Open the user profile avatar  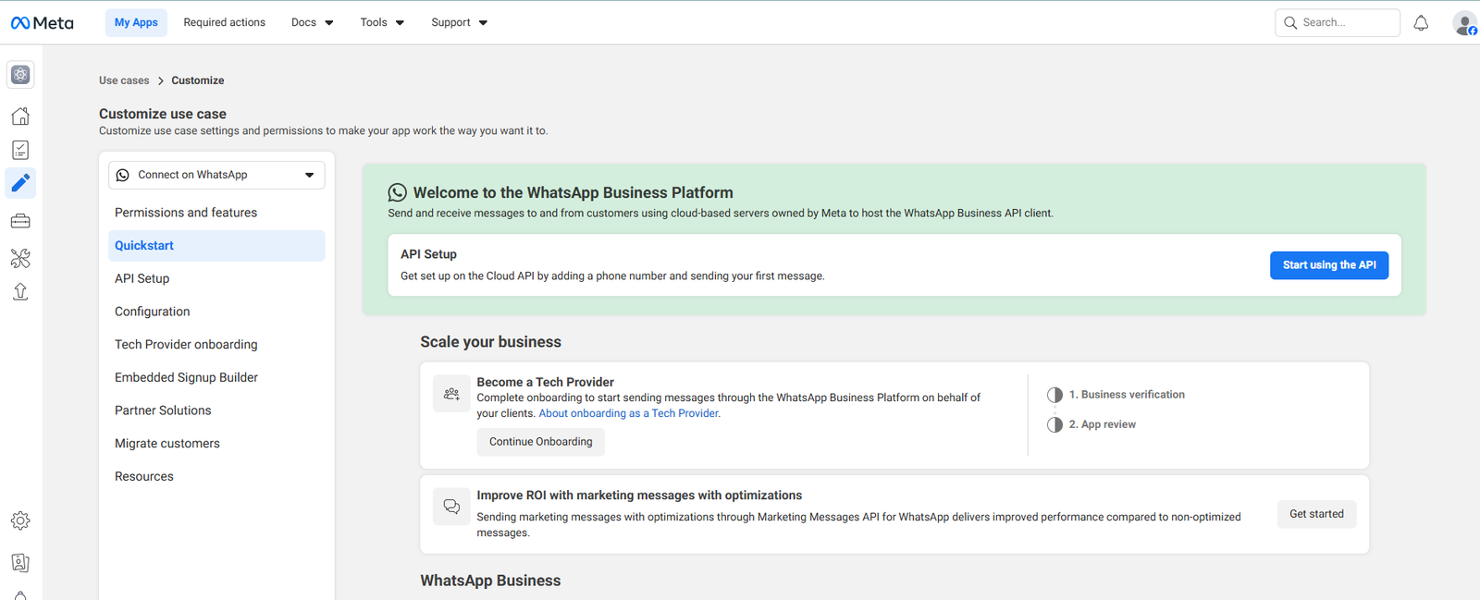[1464, 23]
